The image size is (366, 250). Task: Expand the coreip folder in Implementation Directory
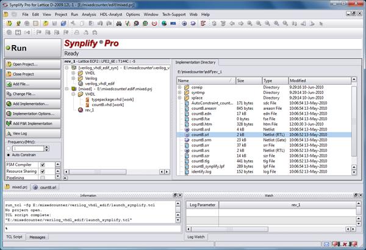point(180,87)
